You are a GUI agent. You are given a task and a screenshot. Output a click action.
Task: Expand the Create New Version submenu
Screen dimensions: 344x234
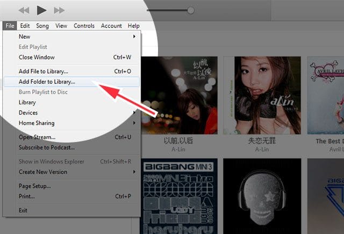tap(71, 172)
